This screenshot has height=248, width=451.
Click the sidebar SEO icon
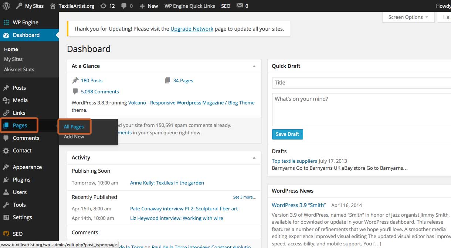[6, 234]
